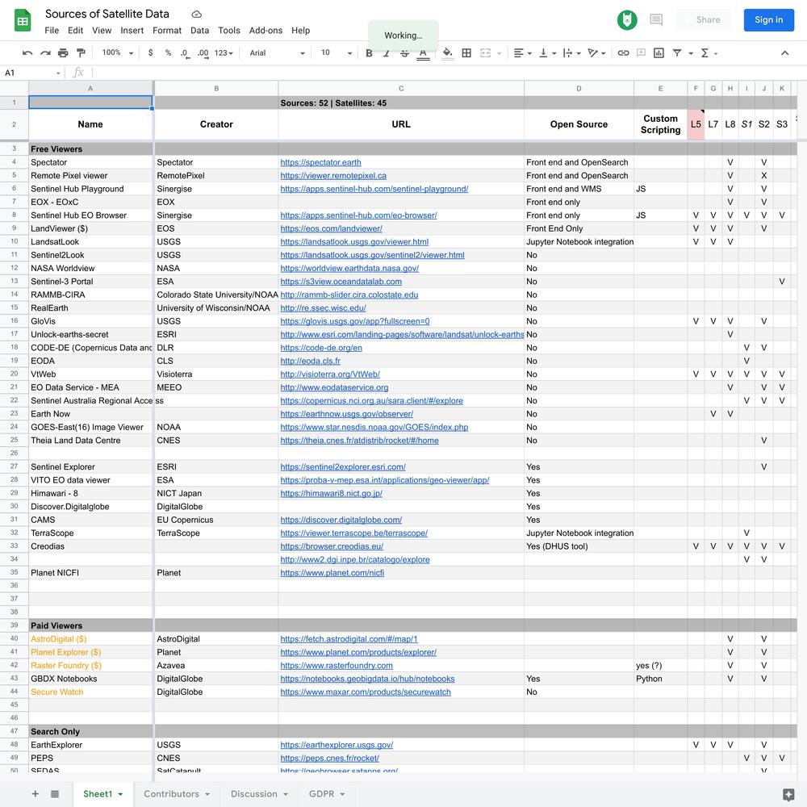Click the Merge cells icon
The image size is (807, 807).
[485, 53]
